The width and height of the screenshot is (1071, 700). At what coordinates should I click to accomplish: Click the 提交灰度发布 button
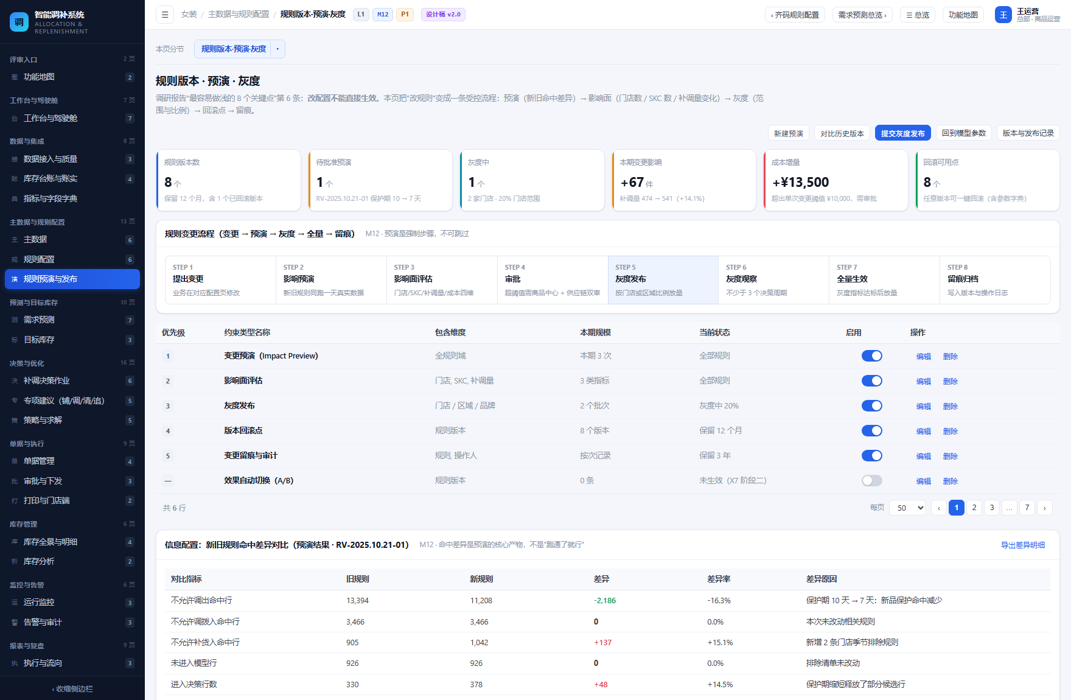(902, 133)
